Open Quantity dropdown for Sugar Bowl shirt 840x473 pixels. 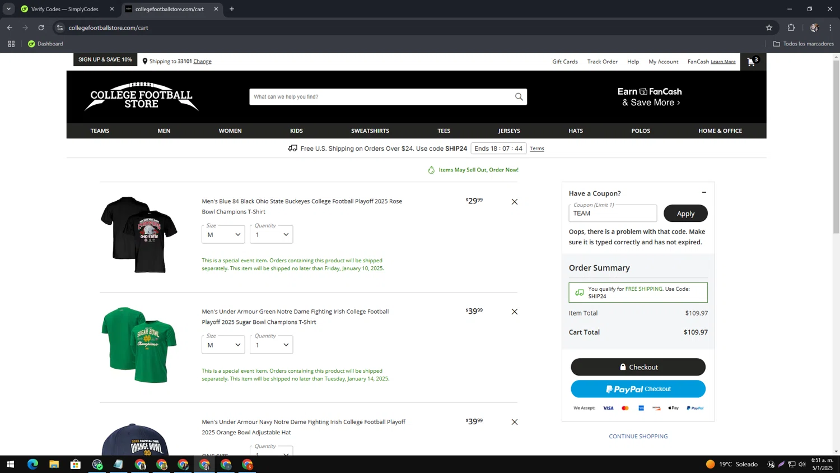tap(272, 345)
